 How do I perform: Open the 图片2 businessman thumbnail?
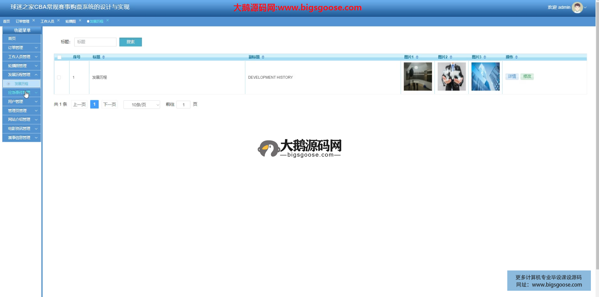point(451,77)
